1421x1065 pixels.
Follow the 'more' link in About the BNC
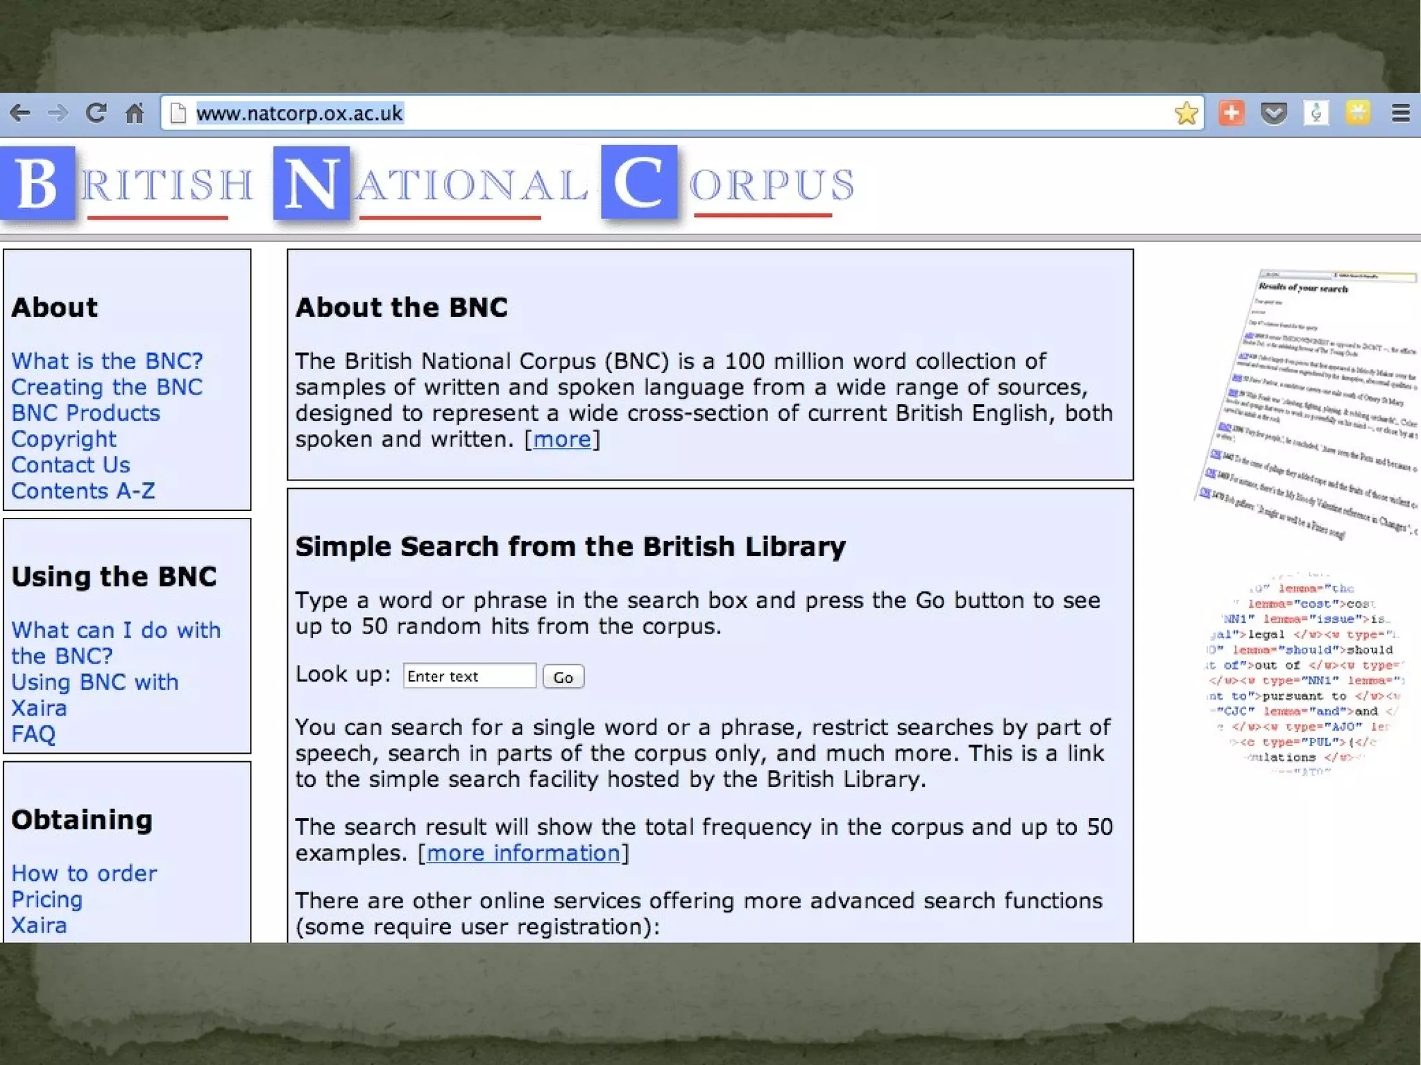pos(562,440)
